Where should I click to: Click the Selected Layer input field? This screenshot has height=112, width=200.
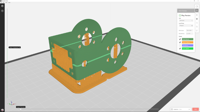tap(189, 30)
